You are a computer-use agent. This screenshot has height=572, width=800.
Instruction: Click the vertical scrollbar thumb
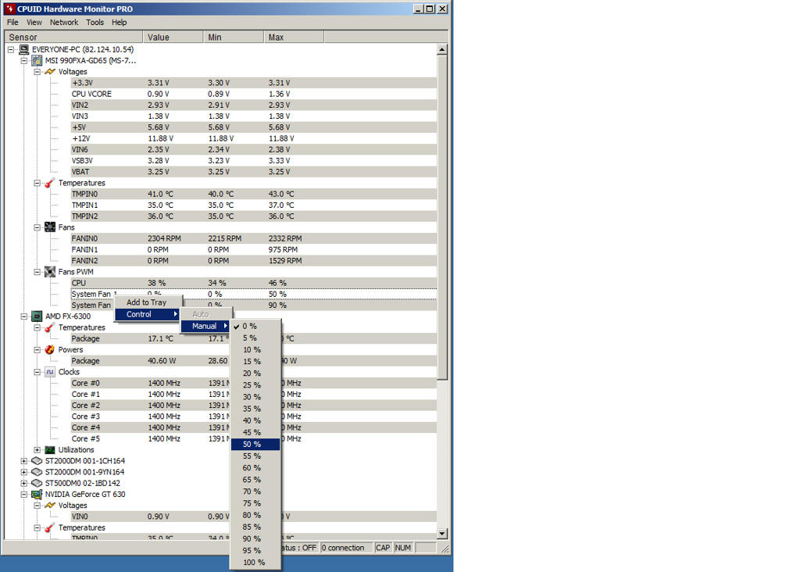click(442, 217)
